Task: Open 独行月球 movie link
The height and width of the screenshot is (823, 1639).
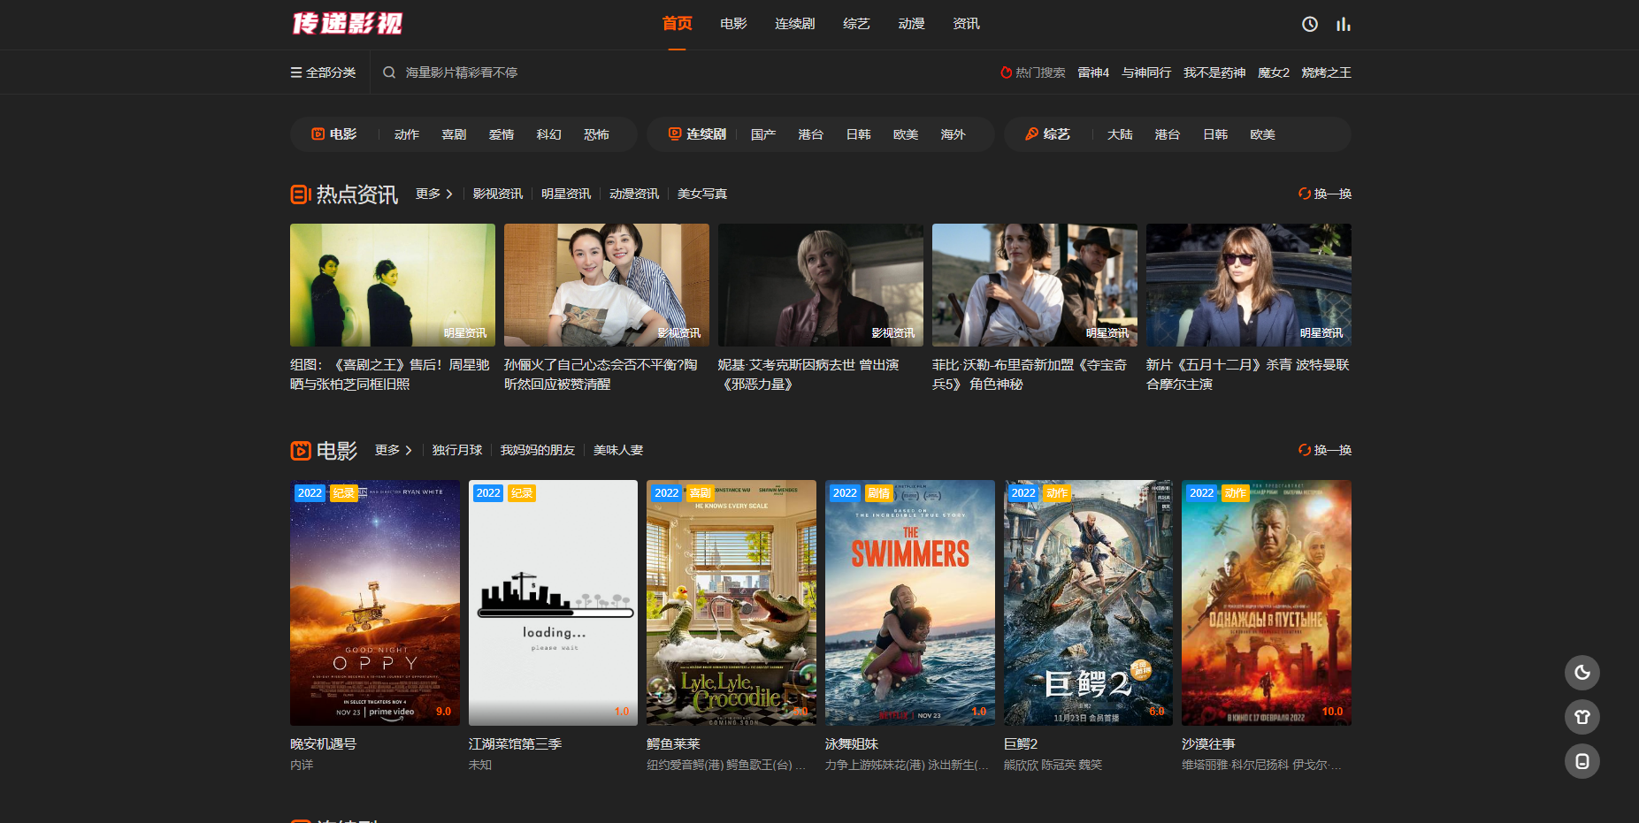Action: [457, 450]
